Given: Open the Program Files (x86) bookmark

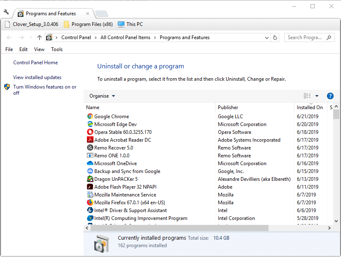Looking at the screenshot, I should [x=88, y=24].
